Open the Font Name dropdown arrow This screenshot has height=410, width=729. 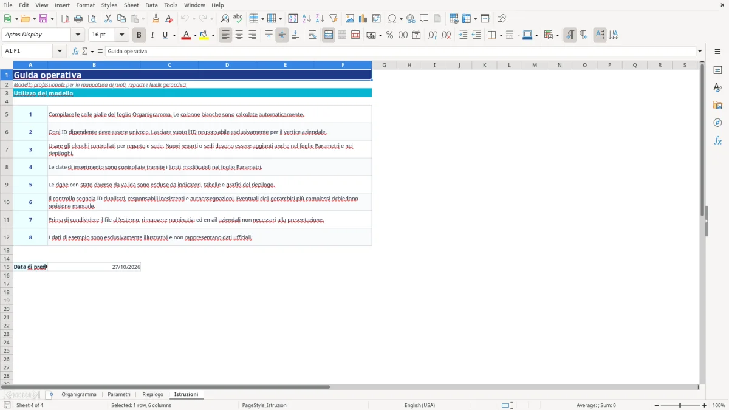point(78,35)
